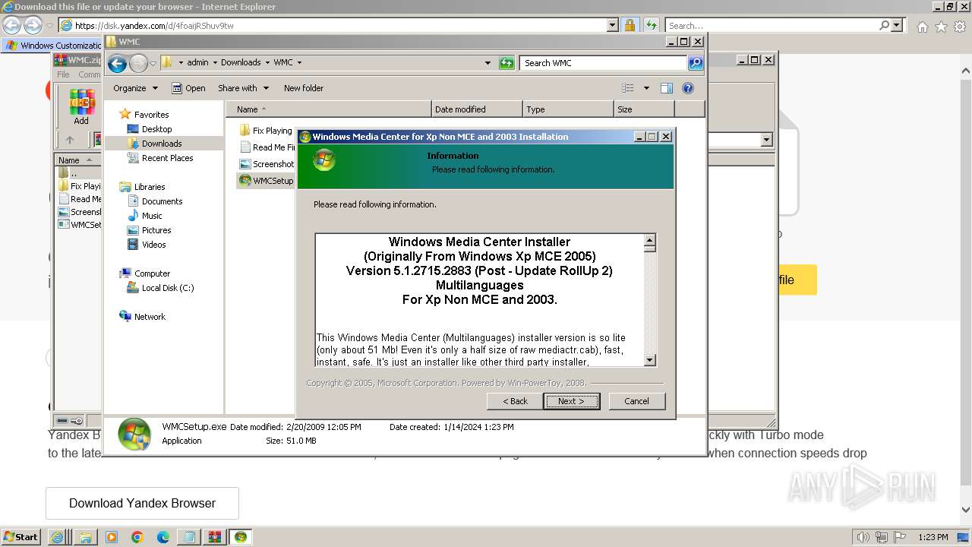Focus the Search WMC field

point(604,63)
